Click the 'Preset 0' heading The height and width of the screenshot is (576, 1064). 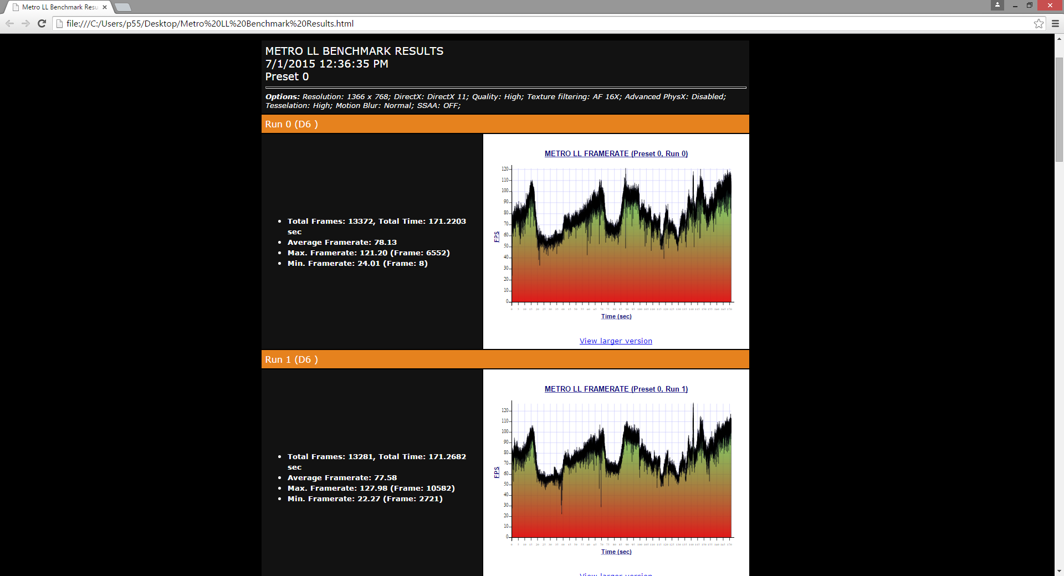[287, 76]
